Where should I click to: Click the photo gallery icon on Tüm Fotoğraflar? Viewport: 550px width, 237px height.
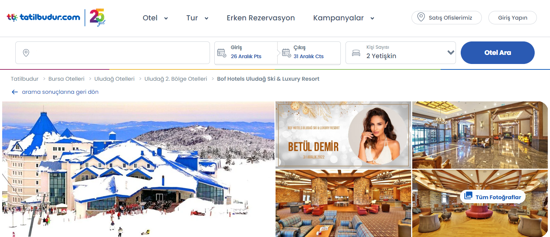tap(468, 197)
